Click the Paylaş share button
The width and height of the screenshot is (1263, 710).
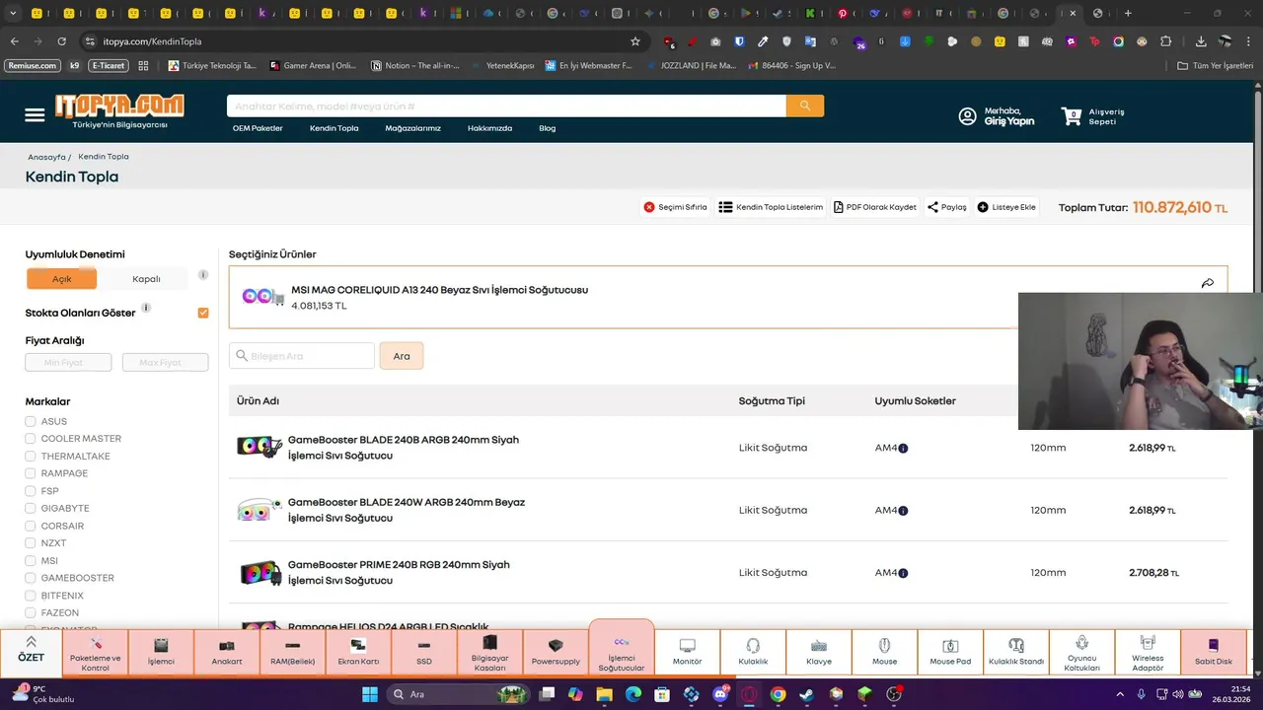pos(947,207)
